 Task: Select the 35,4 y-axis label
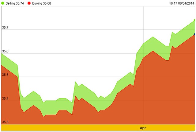[x=5, y=98]
